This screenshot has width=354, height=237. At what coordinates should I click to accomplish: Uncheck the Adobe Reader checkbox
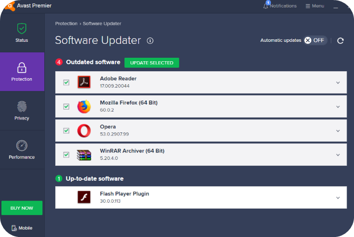(x=66, y=82)
